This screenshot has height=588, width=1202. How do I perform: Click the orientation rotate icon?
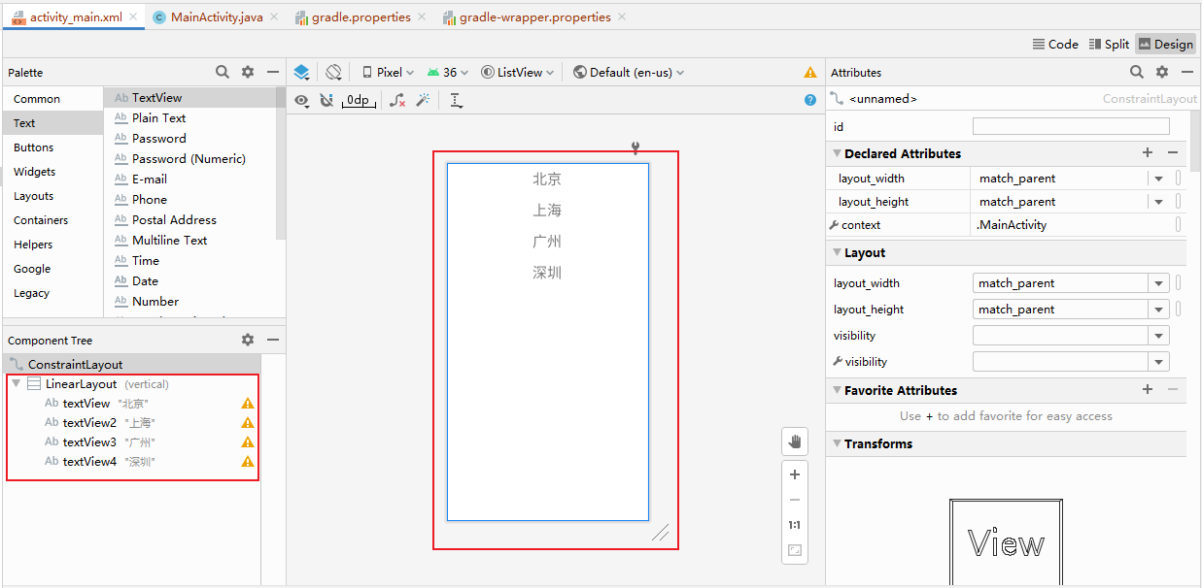point(333,72)
